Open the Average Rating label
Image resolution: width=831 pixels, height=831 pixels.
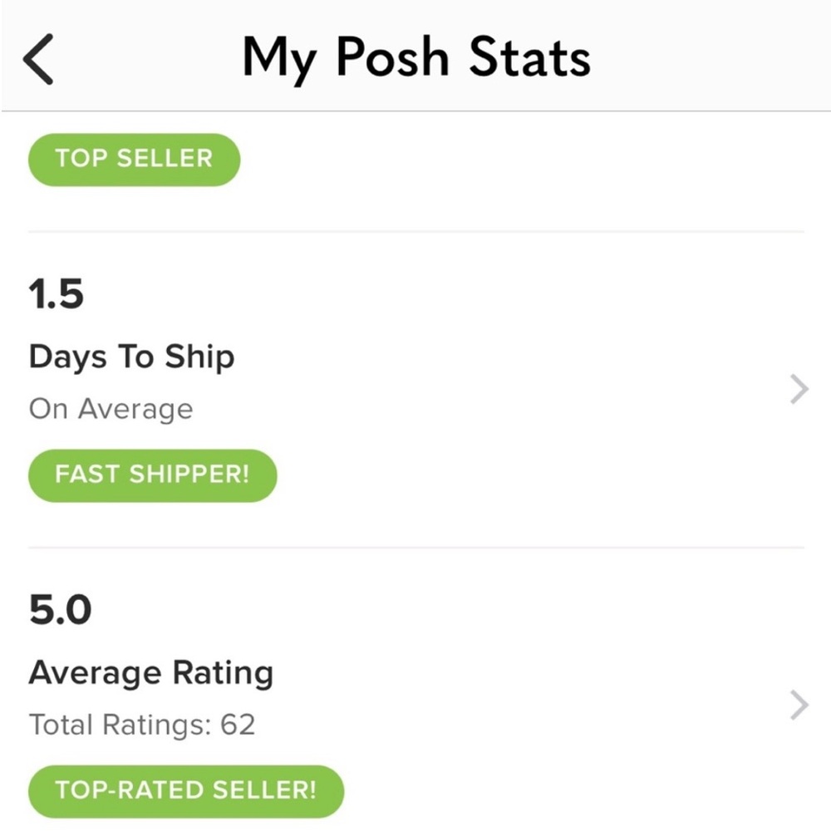point(150,673)
